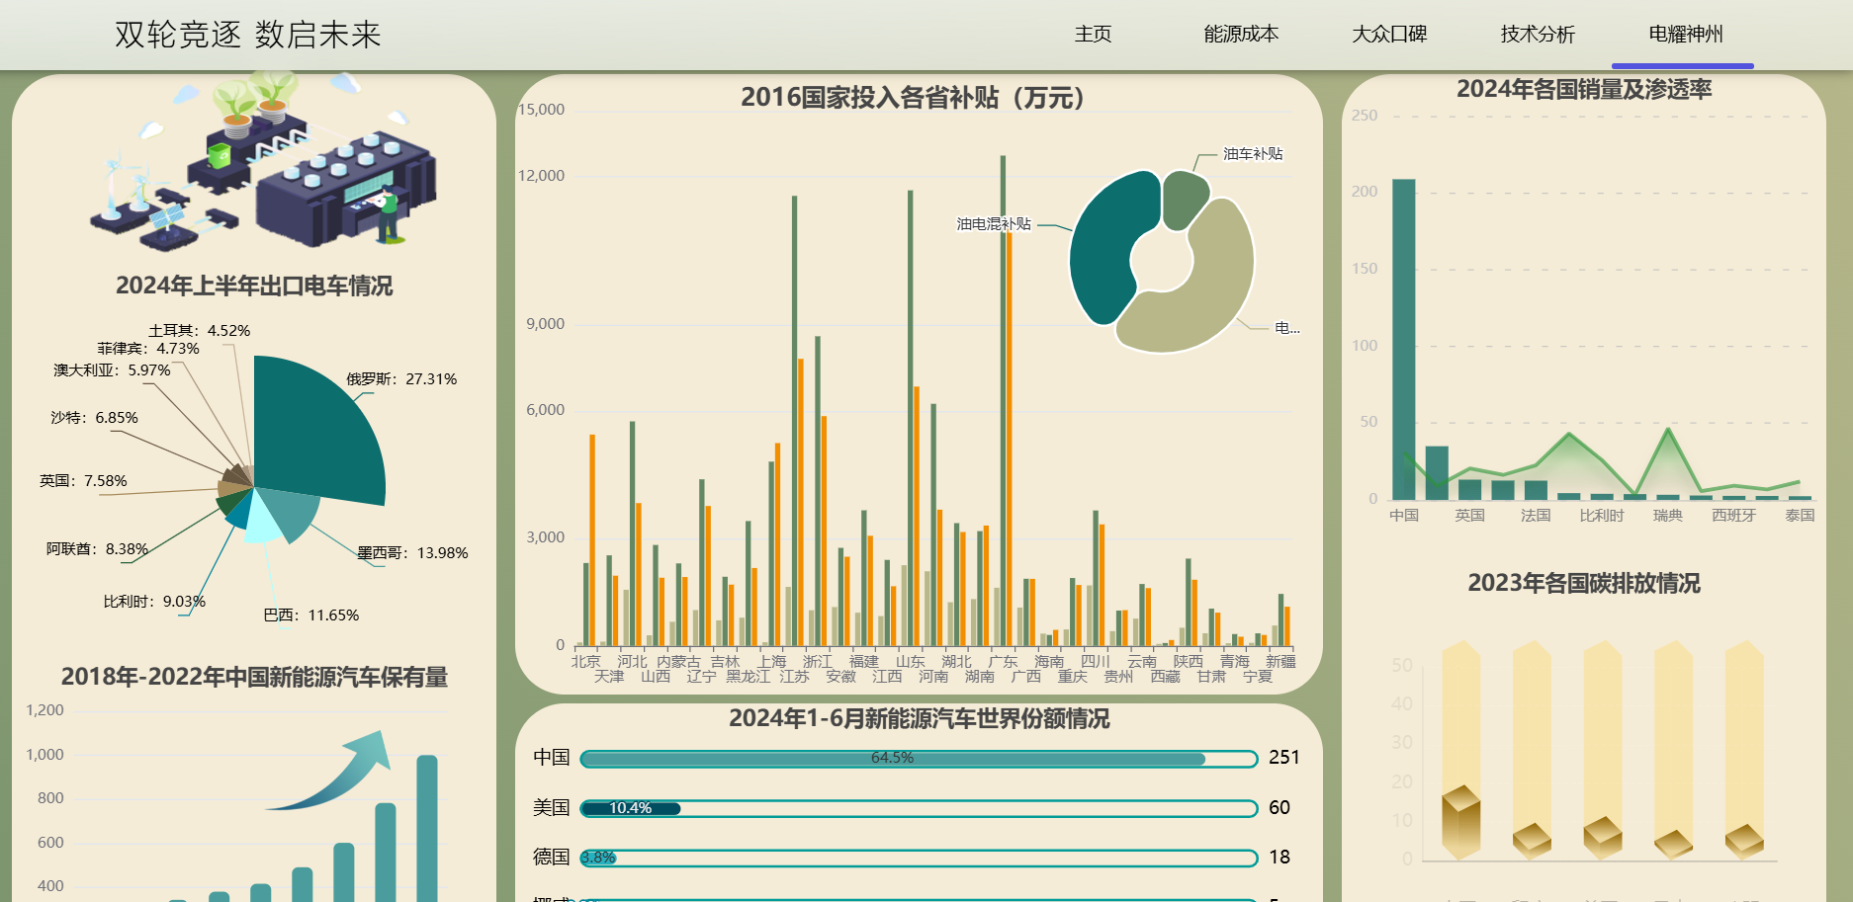
Task: Select the 油车补贴 donut segment
Action: [x=1184, y=198]
